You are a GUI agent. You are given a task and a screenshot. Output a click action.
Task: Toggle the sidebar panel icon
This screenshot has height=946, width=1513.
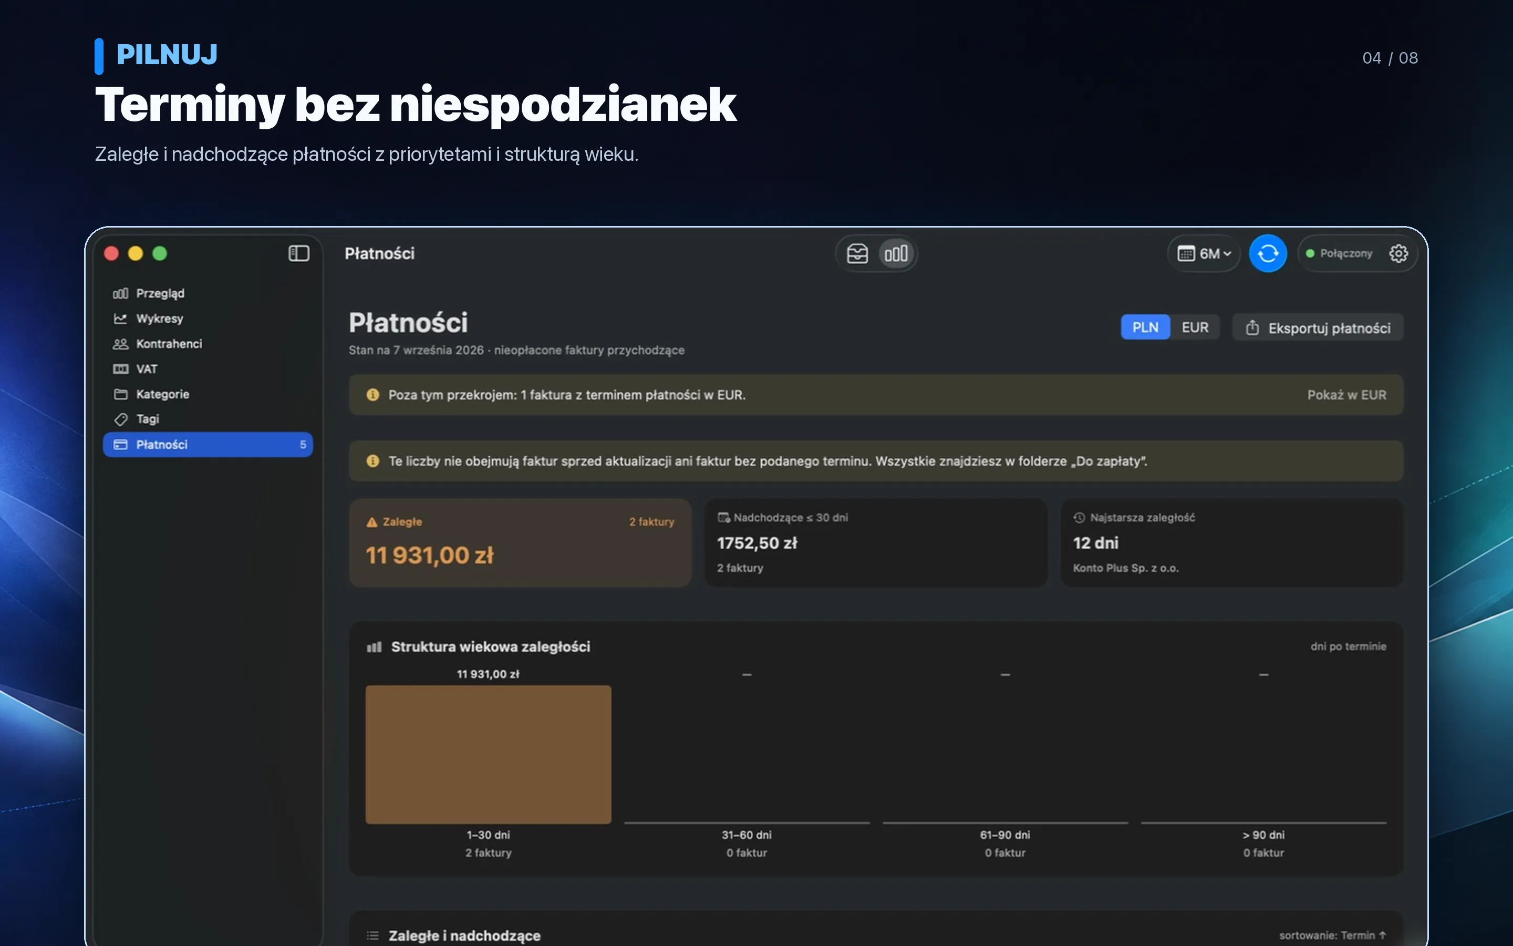click(x=299, y=253)
